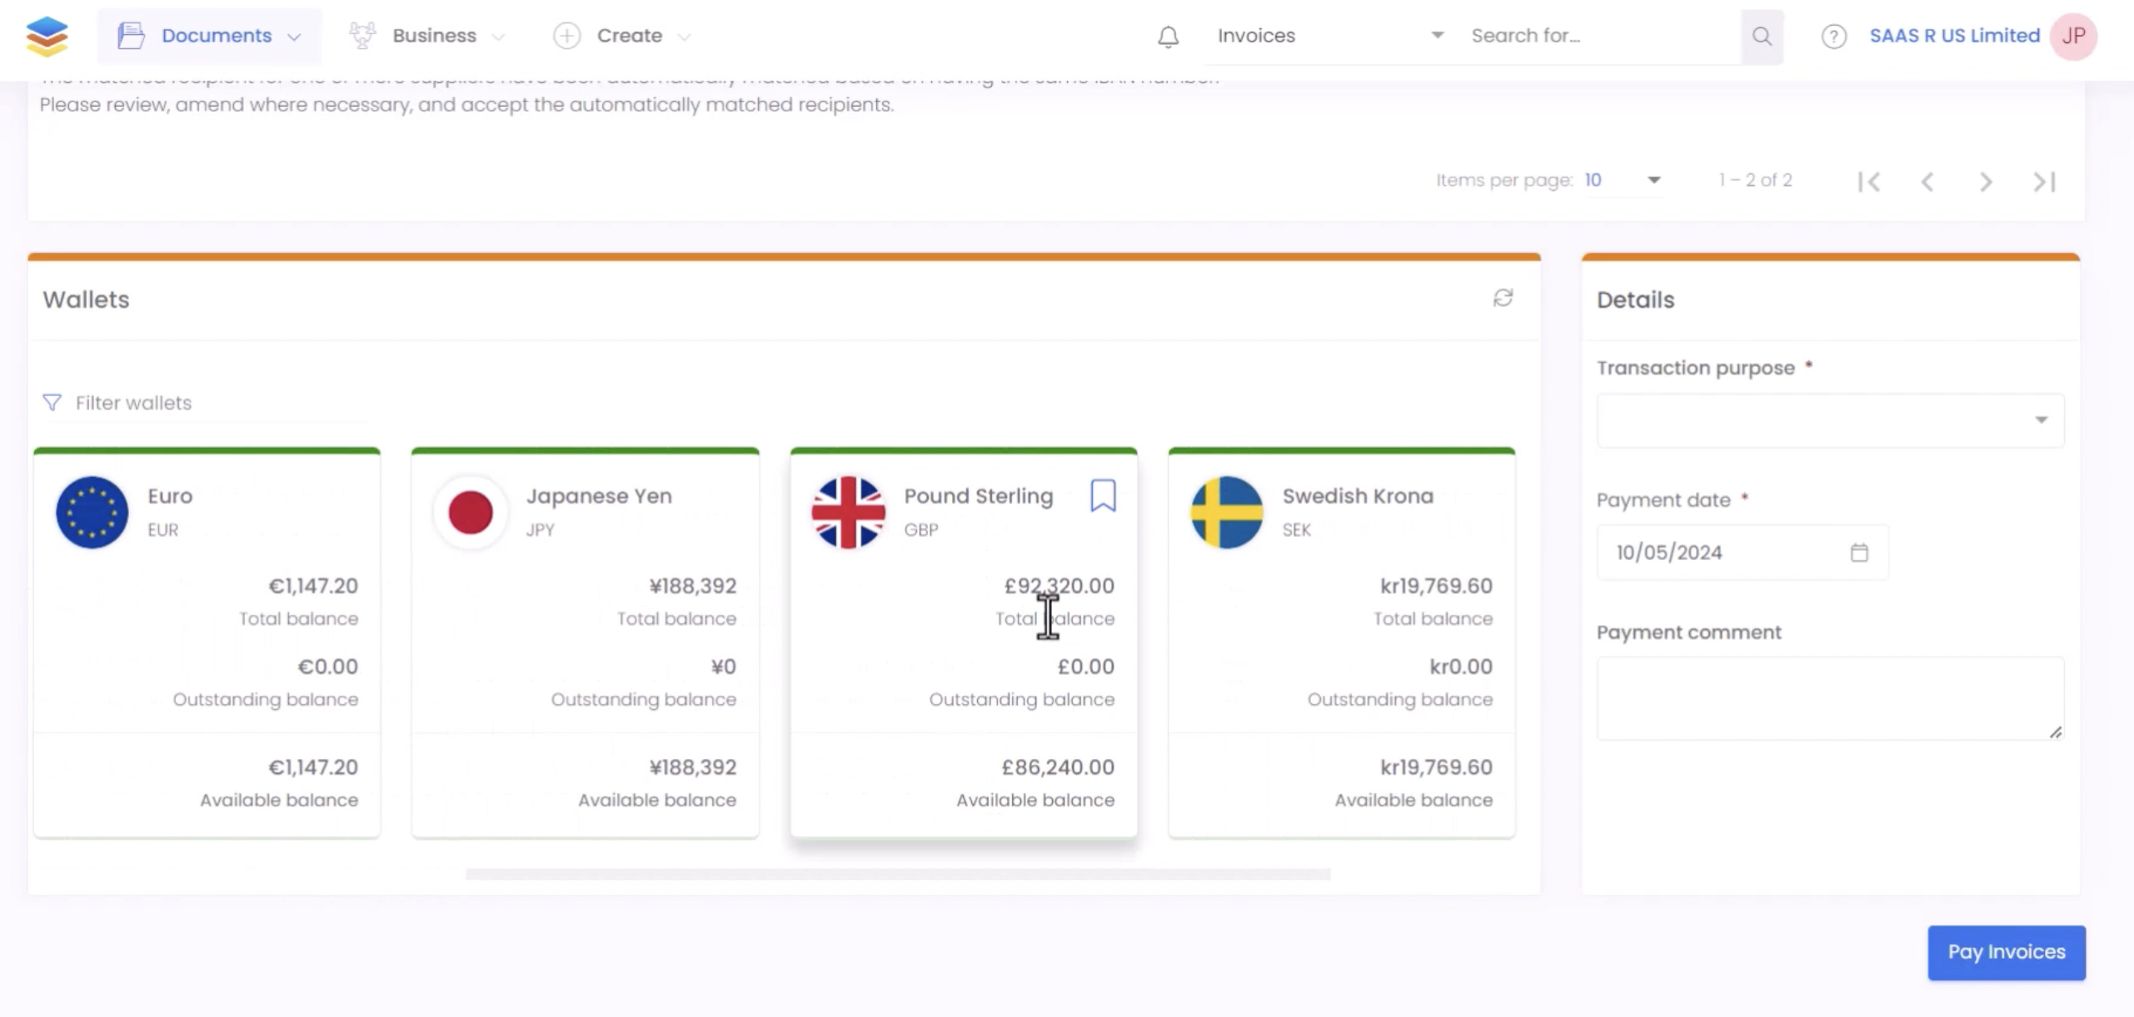The image size is (2134, 1017).
Task: Click SAAS R US Limited company link
Action: pyautogui.click(x=1954, y=36)
